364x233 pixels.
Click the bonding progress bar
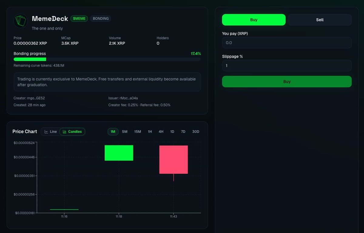pyautogui.click(x=107, y=59)
